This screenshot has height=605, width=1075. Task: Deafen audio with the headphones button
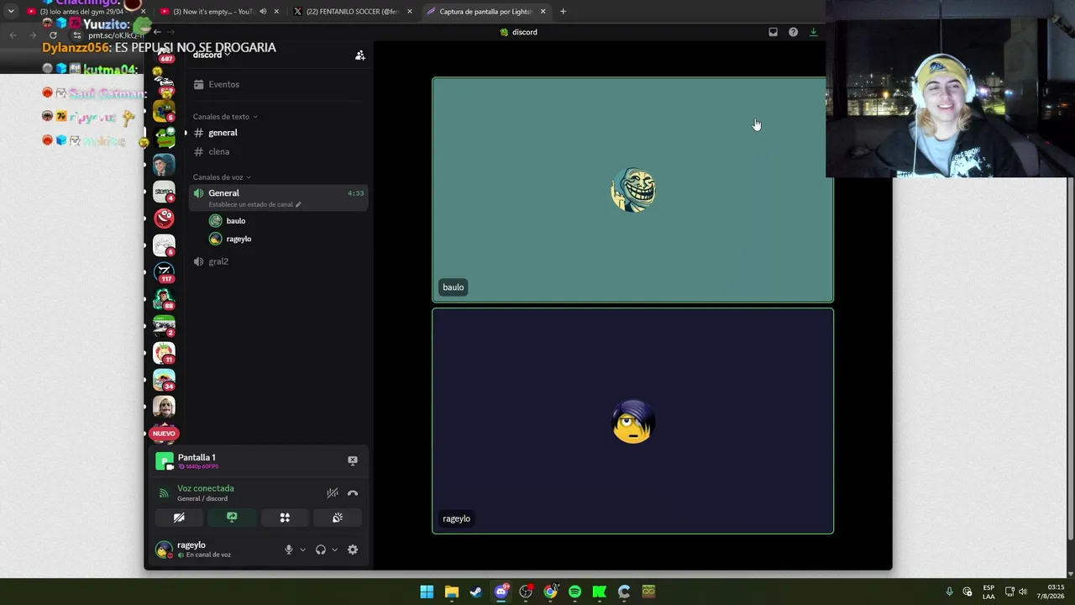321,550
